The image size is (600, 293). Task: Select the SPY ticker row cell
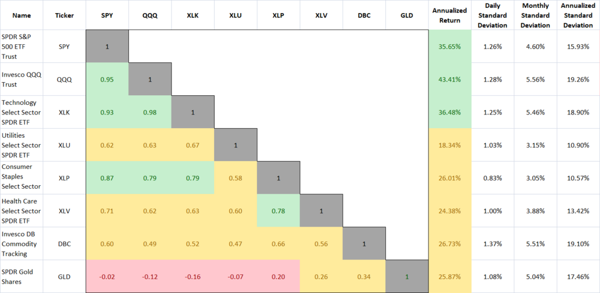(x=65, y=47)
